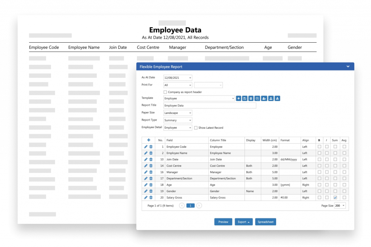Delete the Salary Gross field row
The width and height of the screenshot is (371, 247).
[x=151, y=197]
